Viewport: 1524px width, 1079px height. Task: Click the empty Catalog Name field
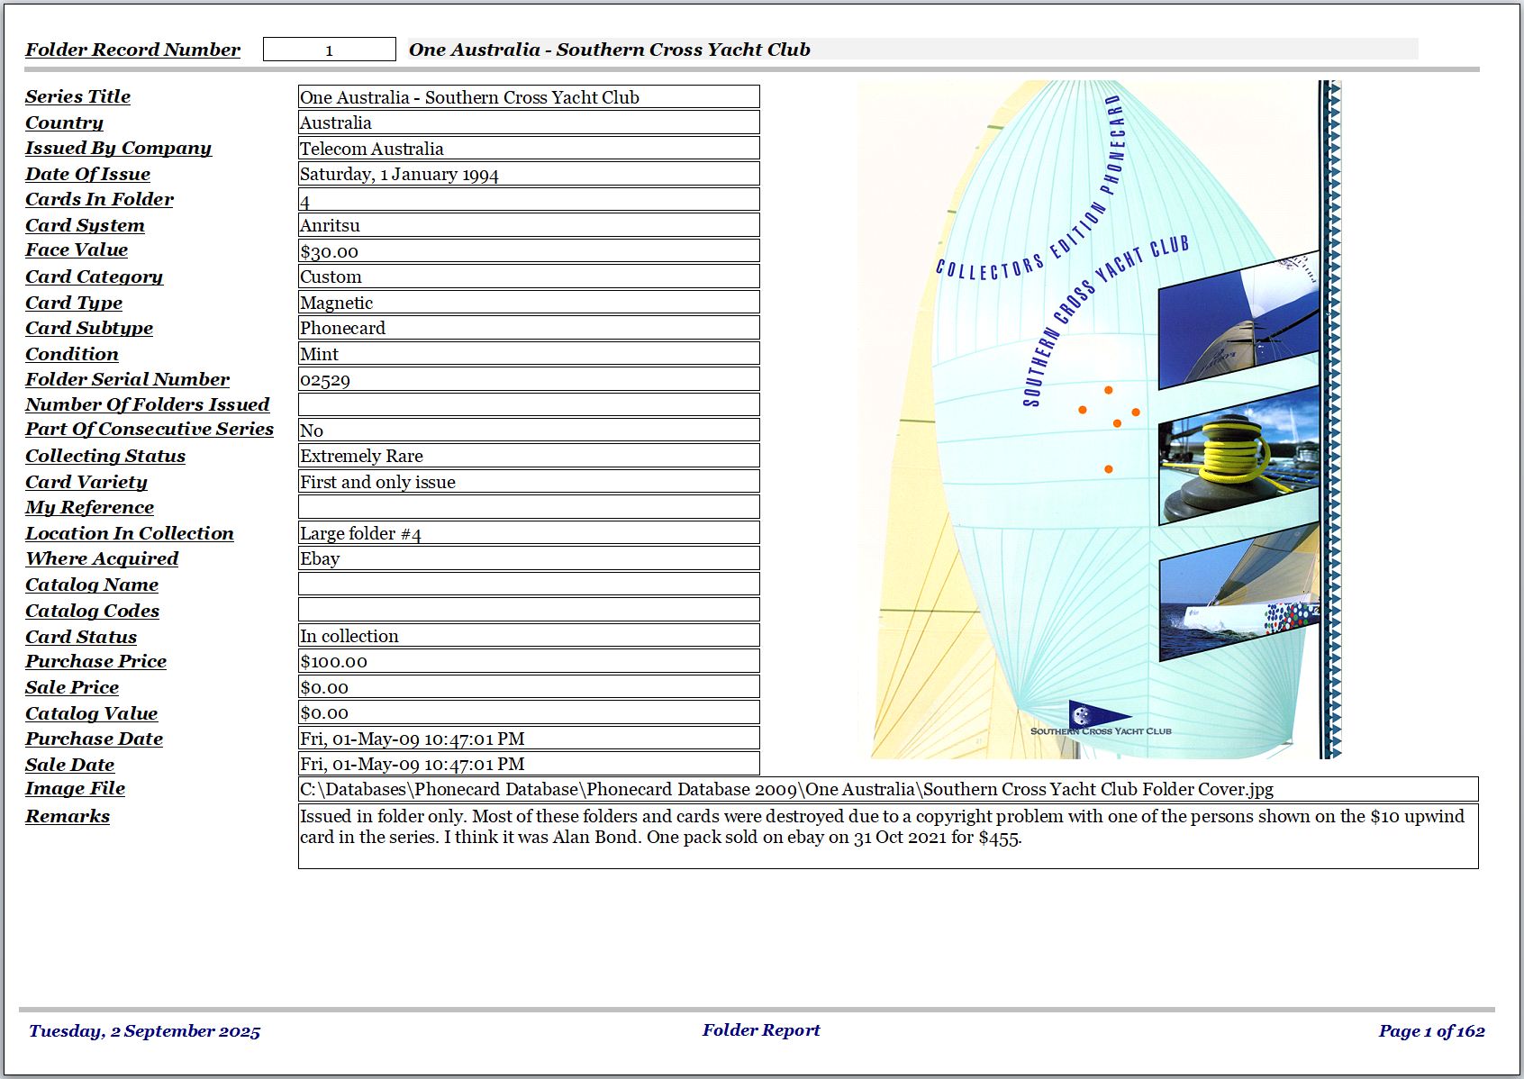point(529,585)
